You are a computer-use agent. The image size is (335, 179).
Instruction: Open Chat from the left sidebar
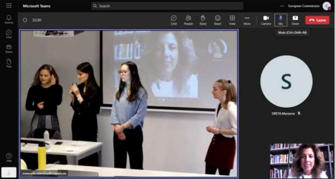pyautogui.click(x=9, y=34)
